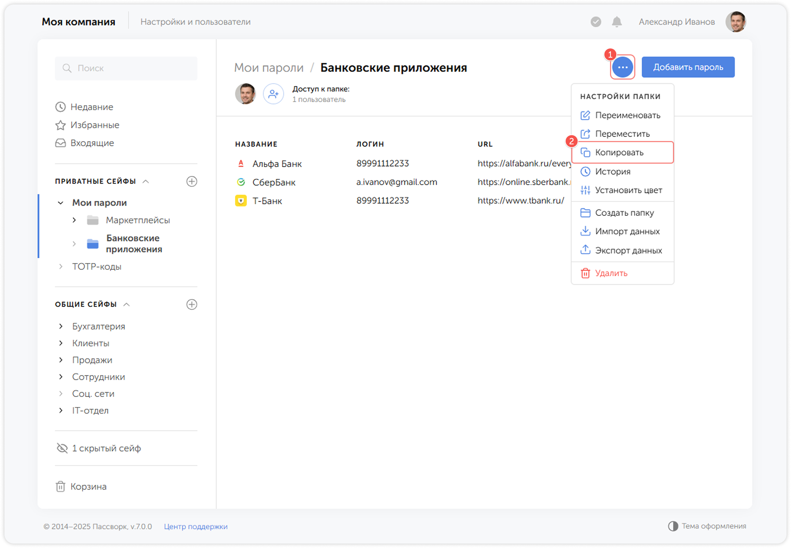Expand Соц. сети safe chevron
The width and height of the screenshot is (791, 548).
pos(61,394)
